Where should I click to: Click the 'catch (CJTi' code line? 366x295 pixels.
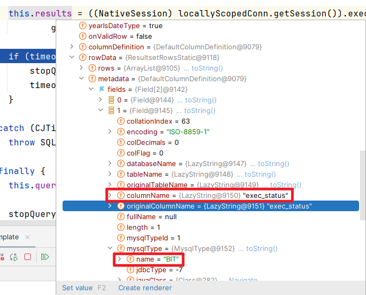tap(28, 128)
